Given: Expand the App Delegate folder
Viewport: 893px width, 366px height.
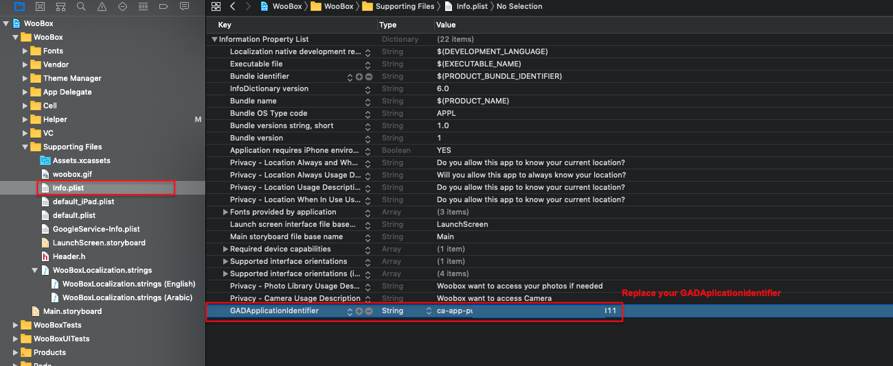Looking at the screenshot, I should (25, 92).
